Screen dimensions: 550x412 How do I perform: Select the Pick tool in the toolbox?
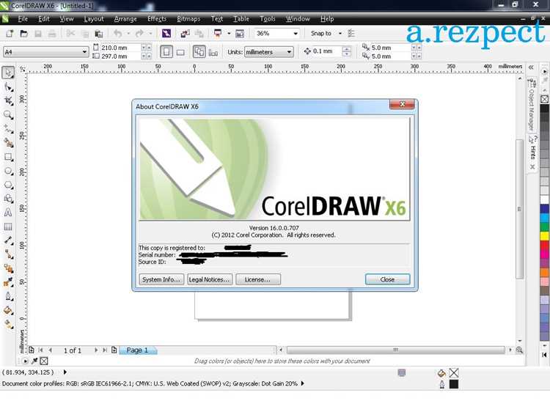coord(8,73)
